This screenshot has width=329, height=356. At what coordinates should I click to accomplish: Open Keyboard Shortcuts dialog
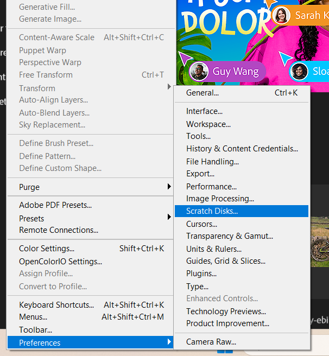pos(90,305)
